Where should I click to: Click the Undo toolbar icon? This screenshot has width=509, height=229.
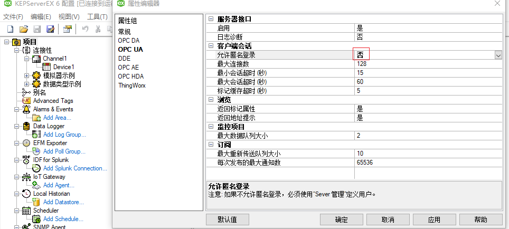coord(85,30)
